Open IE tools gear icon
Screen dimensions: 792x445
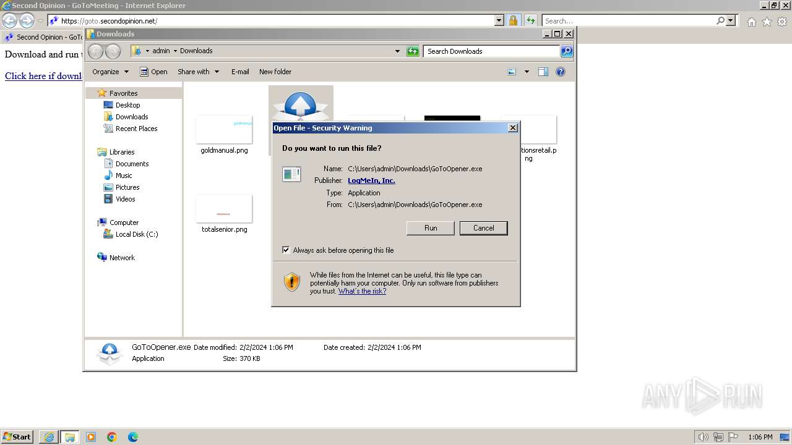tap(782, 22)
